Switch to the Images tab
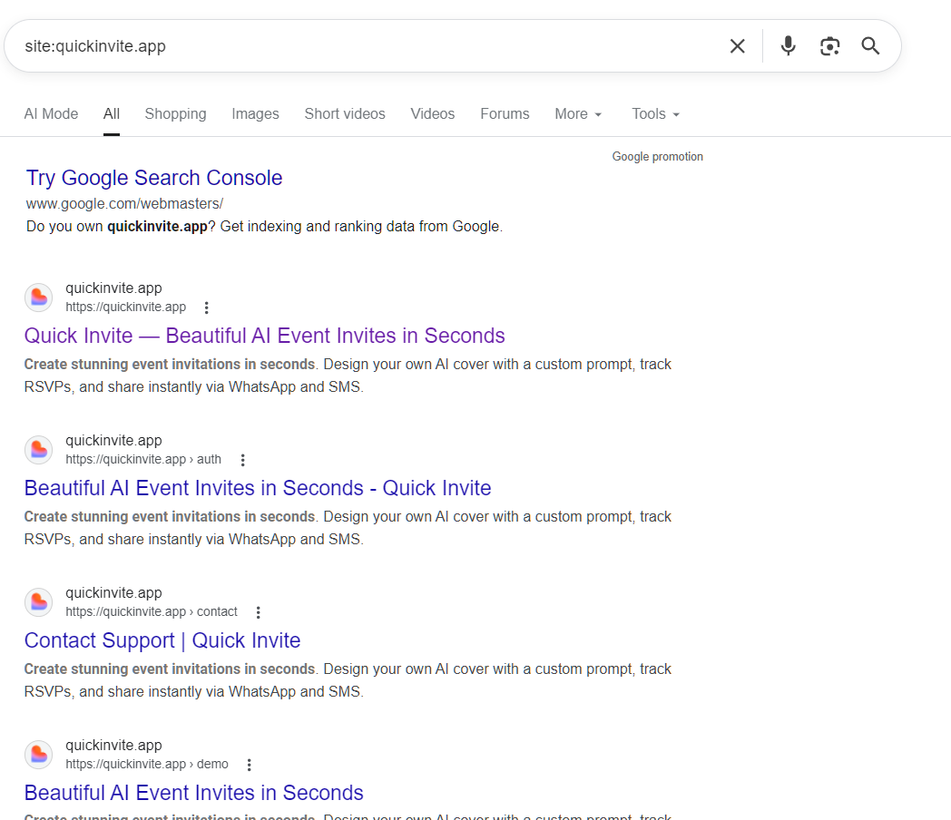951x820 pixels. click(x=255, y=114)
